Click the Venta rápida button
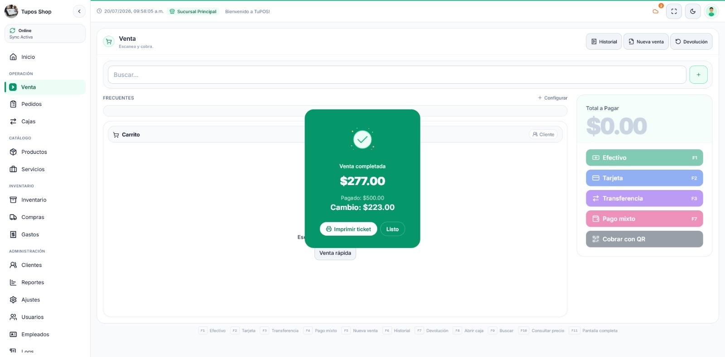 335,253
